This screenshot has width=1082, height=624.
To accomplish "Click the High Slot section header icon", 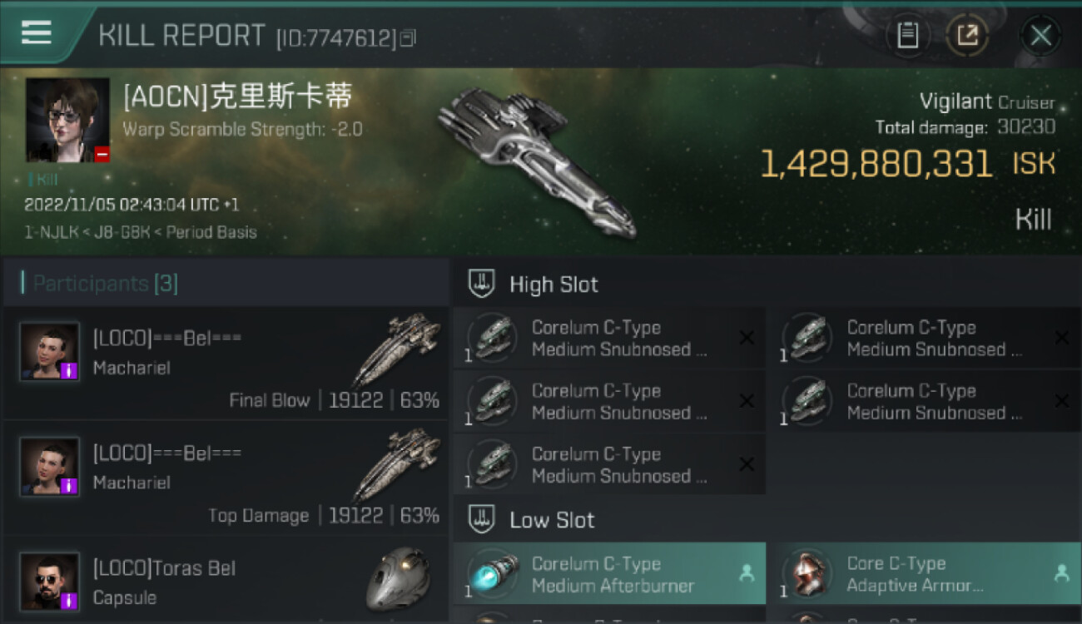I will pos(481,284).
